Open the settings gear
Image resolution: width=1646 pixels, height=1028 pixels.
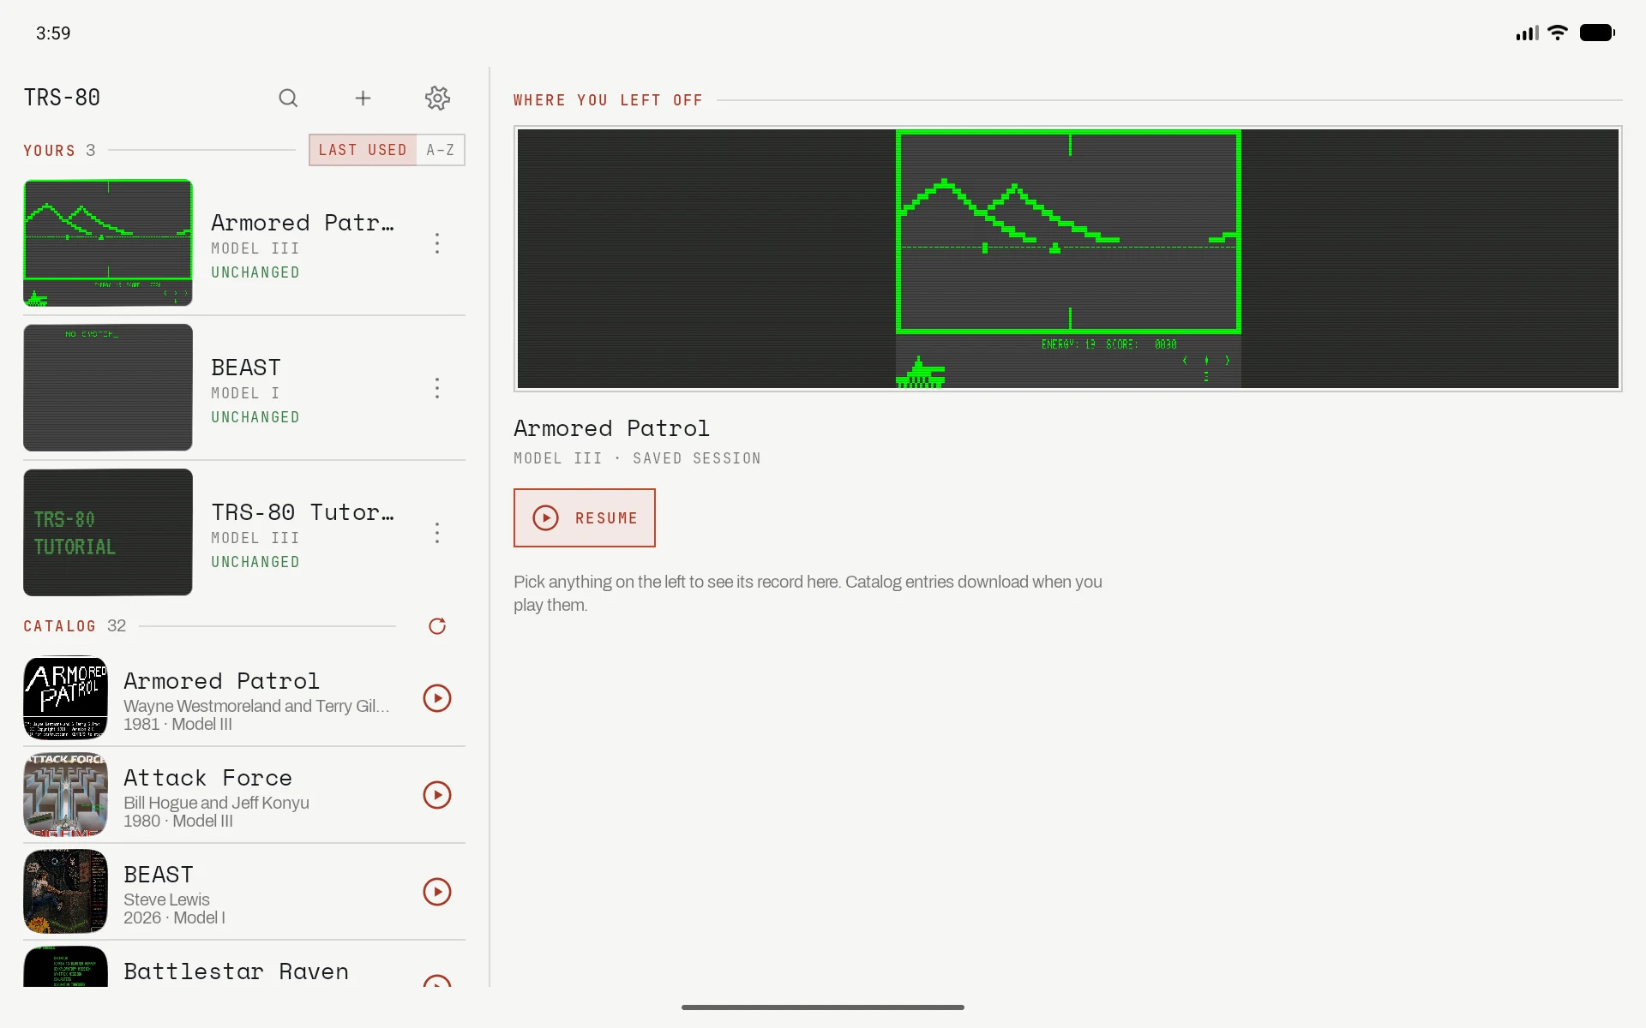[437, 98]
